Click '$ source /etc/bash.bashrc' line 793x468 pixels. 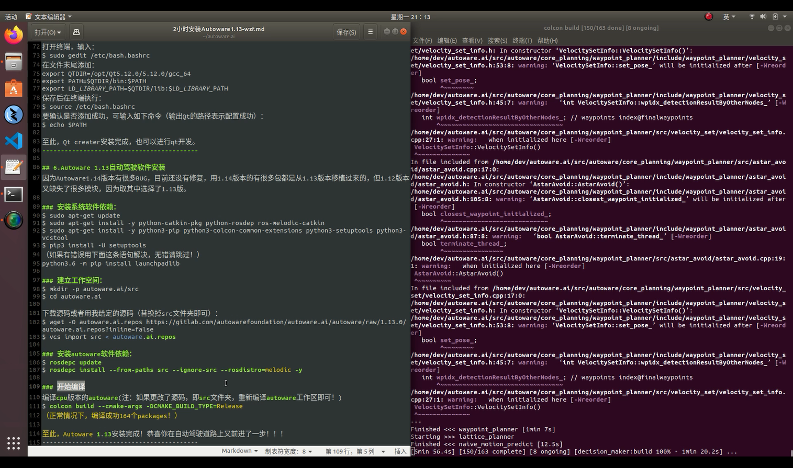point(88,106)
